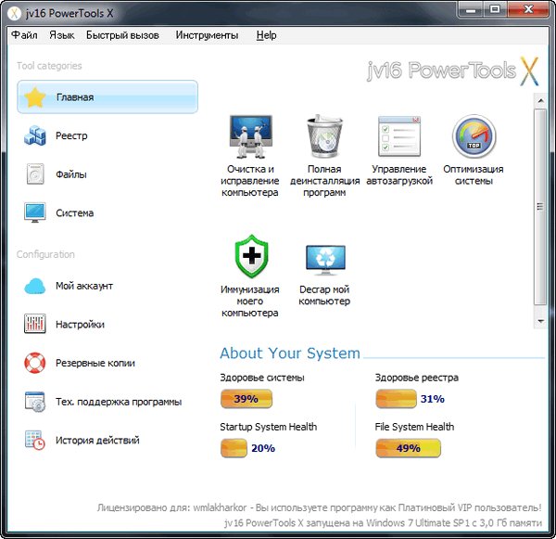This screenshot has height=539, width=556.
Task: Click the Оптимизация системы caption
Action: tap(474, 175)
